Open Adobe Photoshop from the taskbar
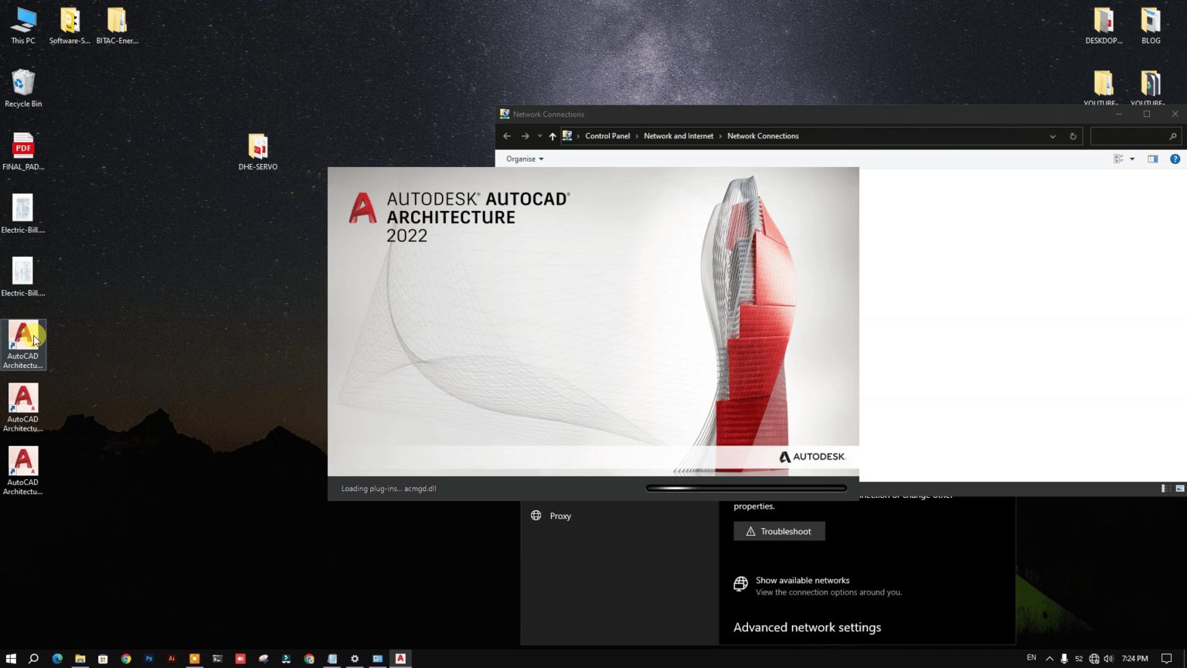1187x668 pixels. tap(148, 659)
